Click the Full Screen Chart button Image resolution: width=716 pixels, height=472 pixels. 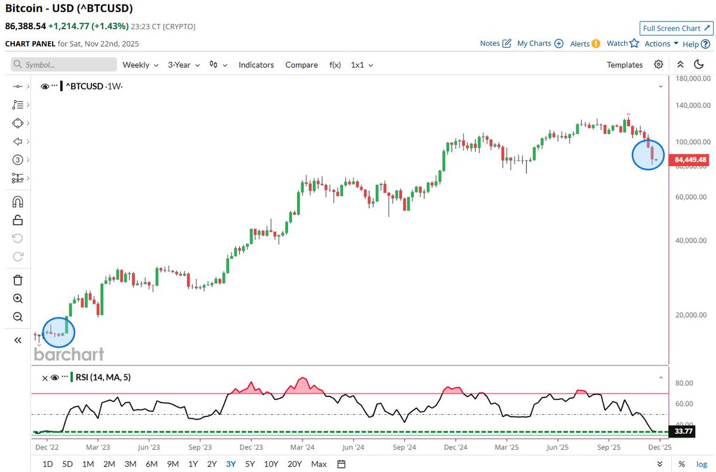(675, 28)
